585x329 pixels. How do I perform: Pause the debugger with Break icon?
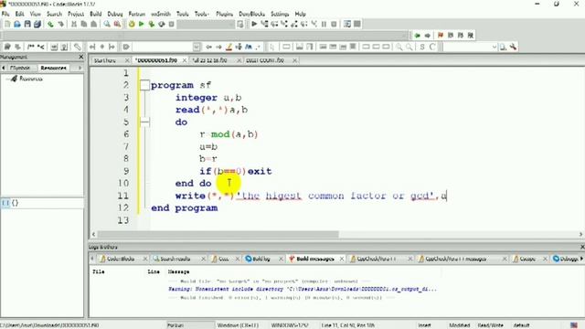(x=324, y=25)
